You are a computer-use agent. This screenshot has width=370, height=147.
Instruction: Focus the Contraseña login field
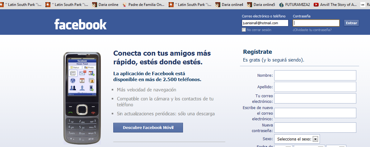coord(316,23)
